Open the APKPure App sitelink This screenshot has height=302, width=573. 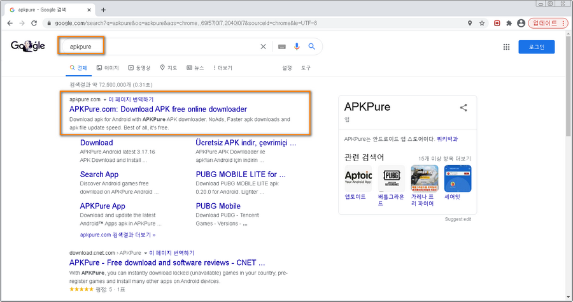tap(103, 206)
